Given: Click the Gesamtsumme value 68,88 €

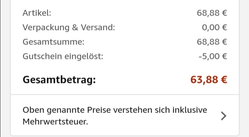Looking at the screenshot, I should pyautogui.click(x=212, y=42).
